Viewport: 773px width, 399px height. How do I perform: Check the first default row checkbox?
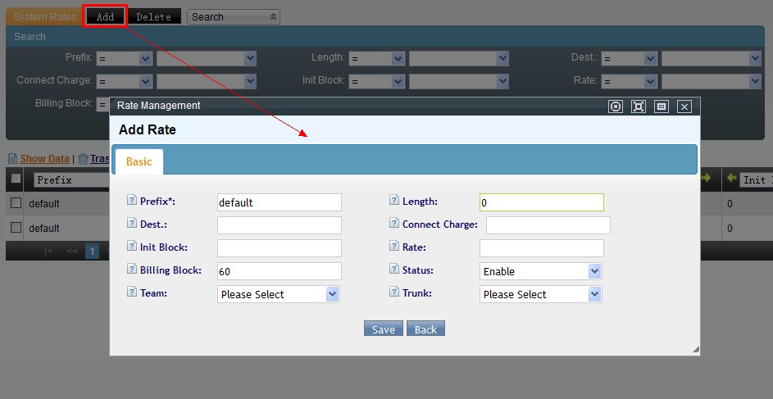pos(16,203)
